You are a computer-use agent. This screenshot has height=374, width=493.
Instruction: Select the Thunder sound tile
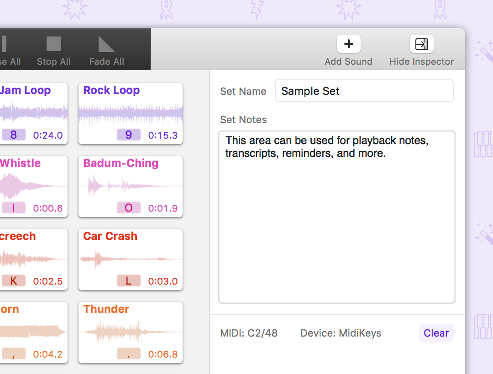click(x=131, y=332)
